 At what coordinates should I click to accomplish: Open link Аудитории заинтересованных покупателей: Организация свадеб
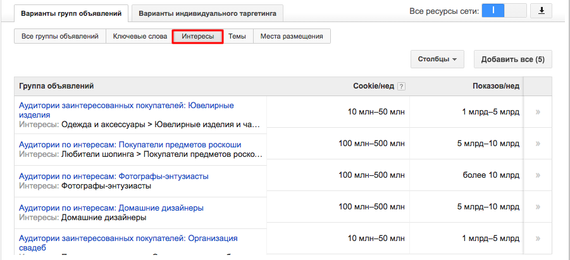[x=128, y=243]
